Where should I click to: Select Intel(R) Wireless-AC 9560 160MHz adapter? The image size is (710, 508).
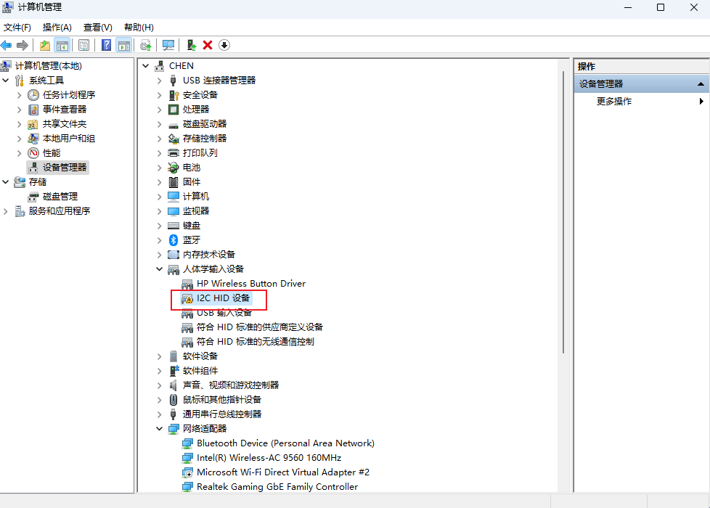(x=269, y=458)
